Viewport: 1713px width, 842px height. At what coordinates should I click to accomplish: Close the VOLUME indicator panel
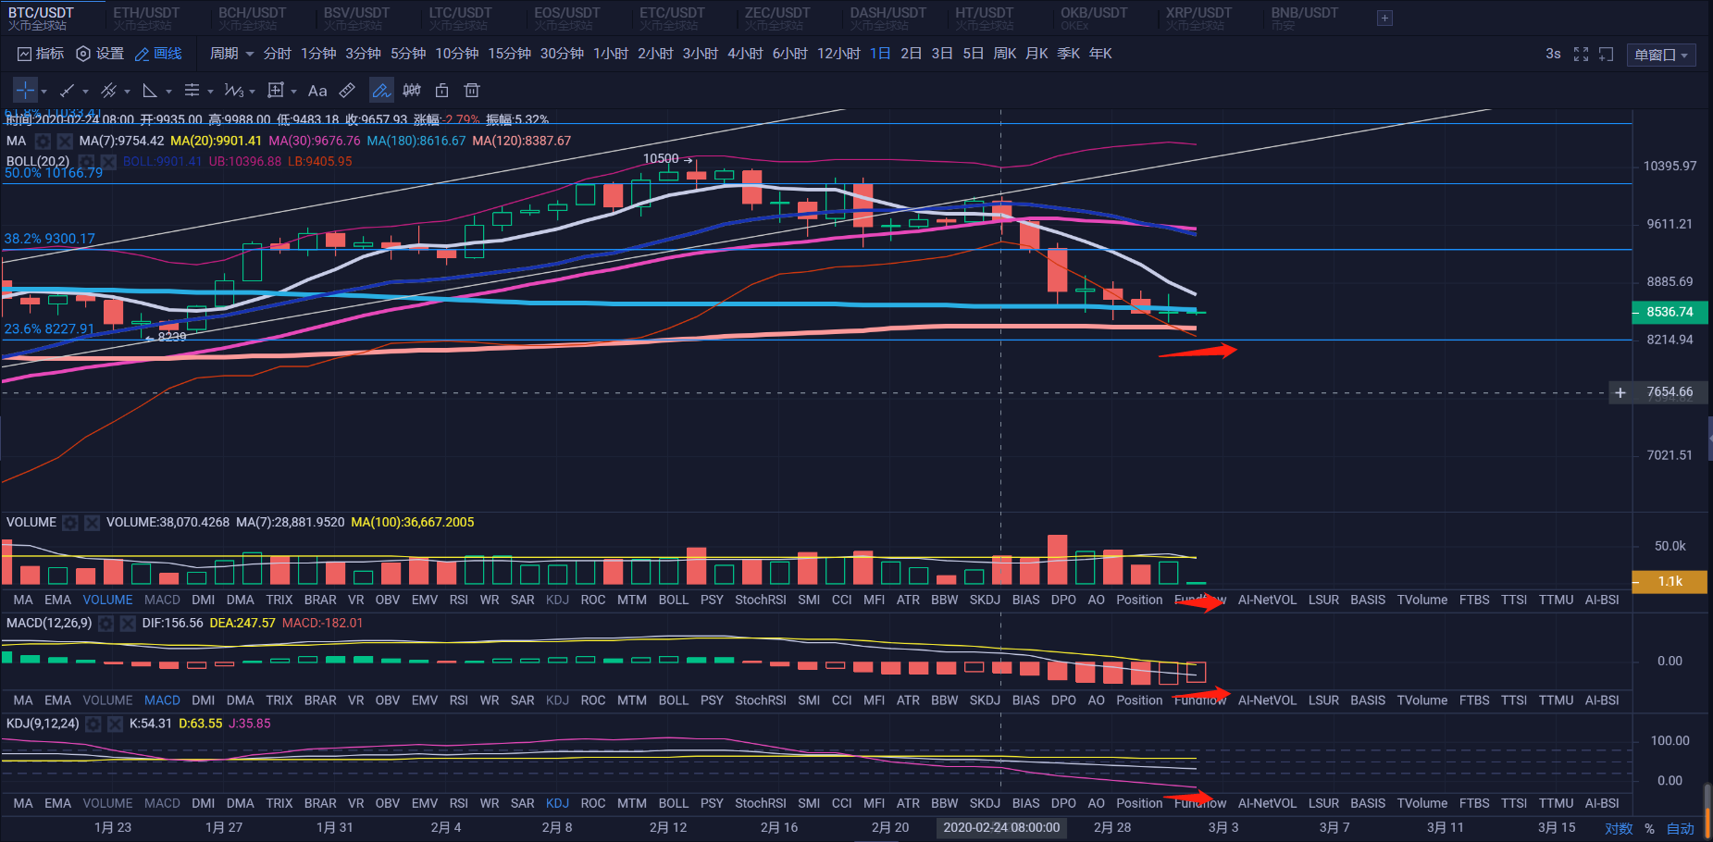(x=93, y=523)
